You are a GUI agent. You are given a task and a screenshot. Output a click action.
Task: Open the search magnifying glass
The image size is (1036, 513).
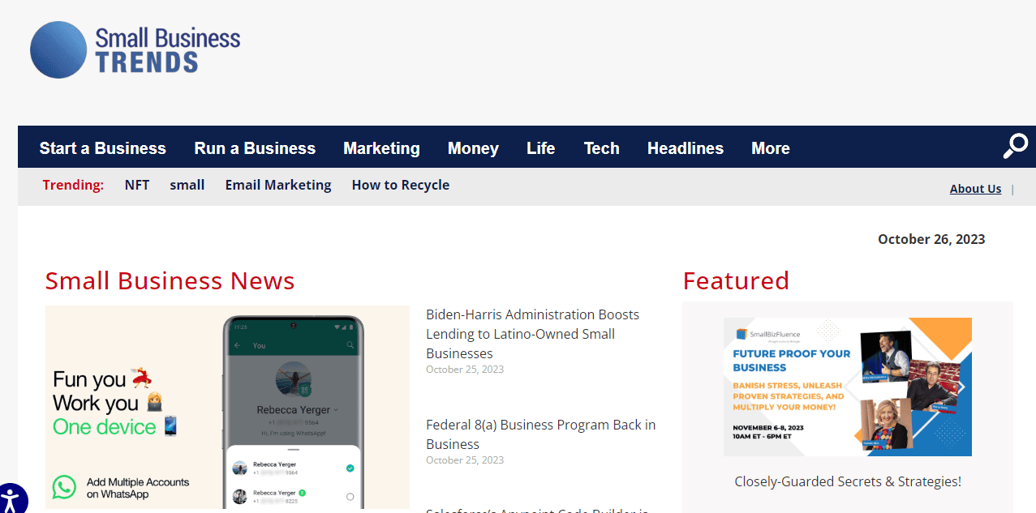(x=1015, y=146)
